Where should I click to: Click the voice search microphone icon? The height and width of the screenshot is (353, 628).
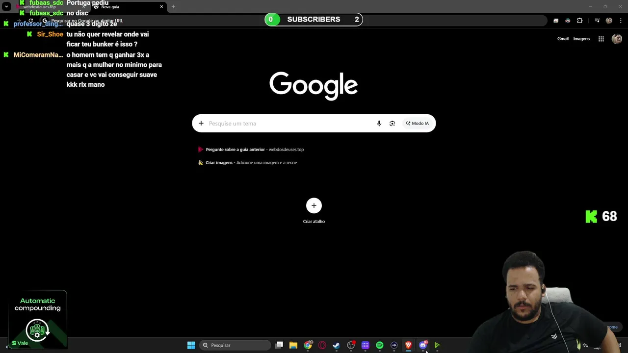coord(379,124)
